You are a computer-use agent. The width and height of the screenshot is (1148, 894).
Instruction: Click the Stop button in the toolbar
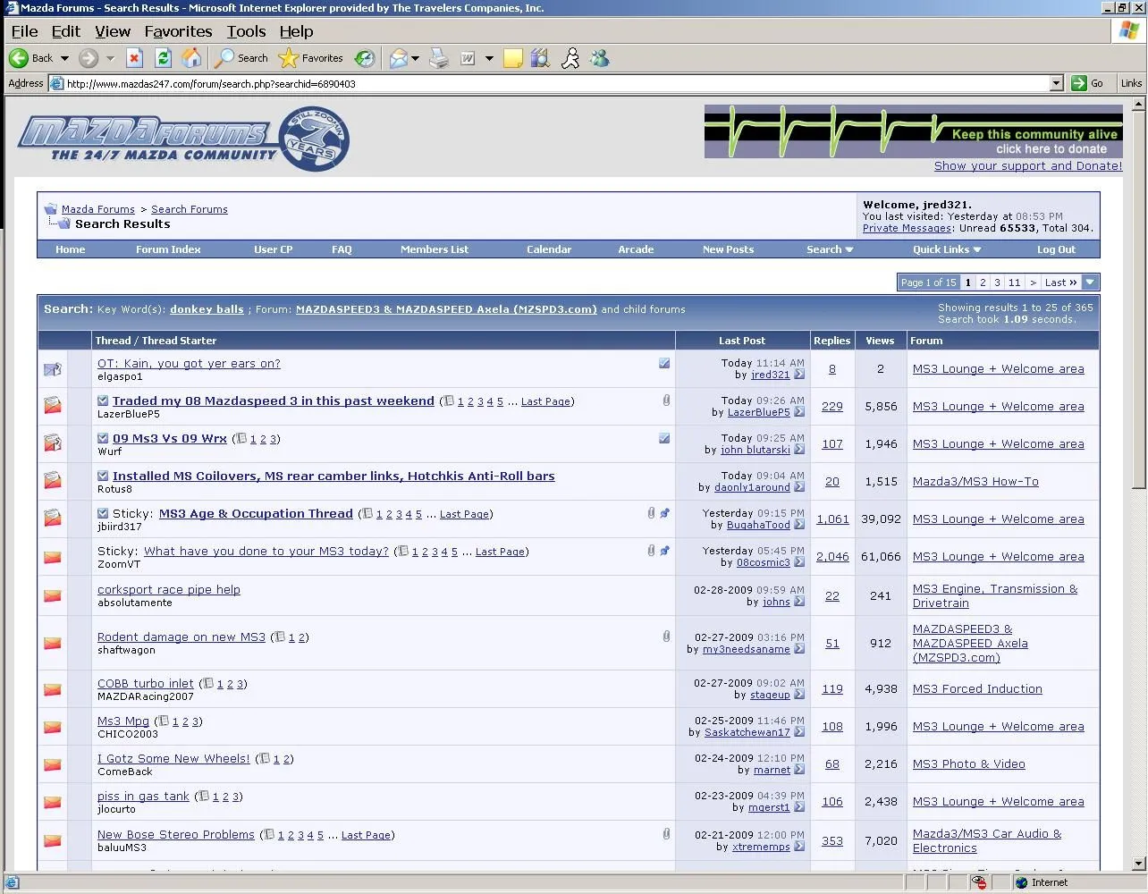click(134, 59)
